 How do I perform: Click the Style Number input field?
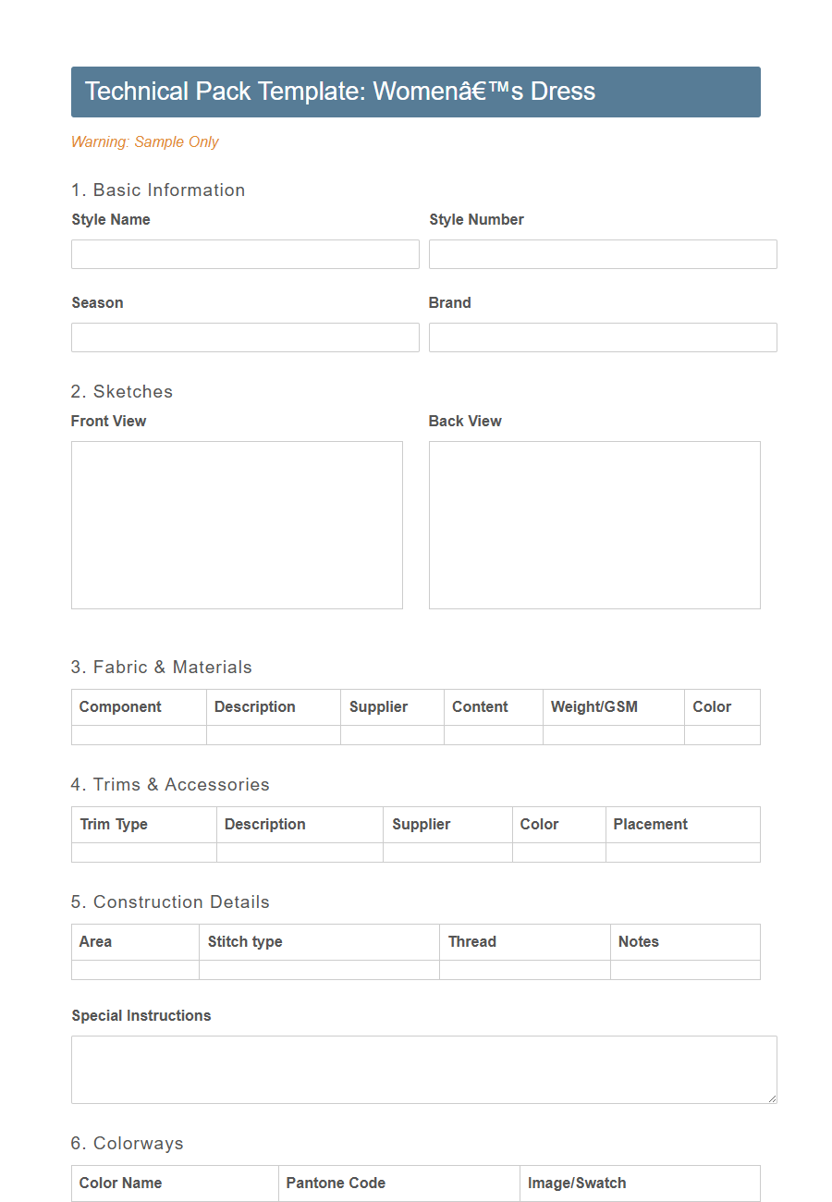(603, 254)
